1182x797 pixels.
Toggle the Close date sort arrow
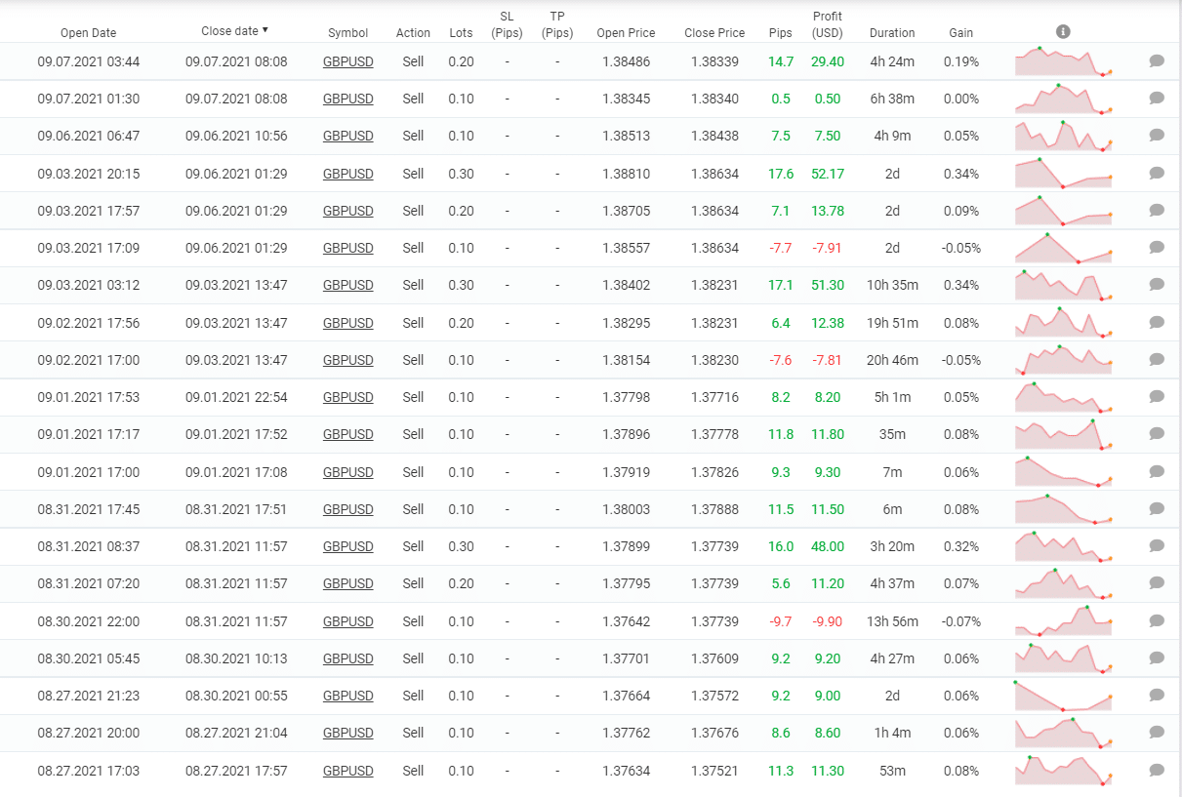coord(265,31)
